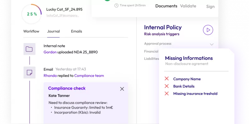The width and height of the screenshot is (249, 124).
Task: Click the Missing Informations heading
Action: [x=189, y=58]
